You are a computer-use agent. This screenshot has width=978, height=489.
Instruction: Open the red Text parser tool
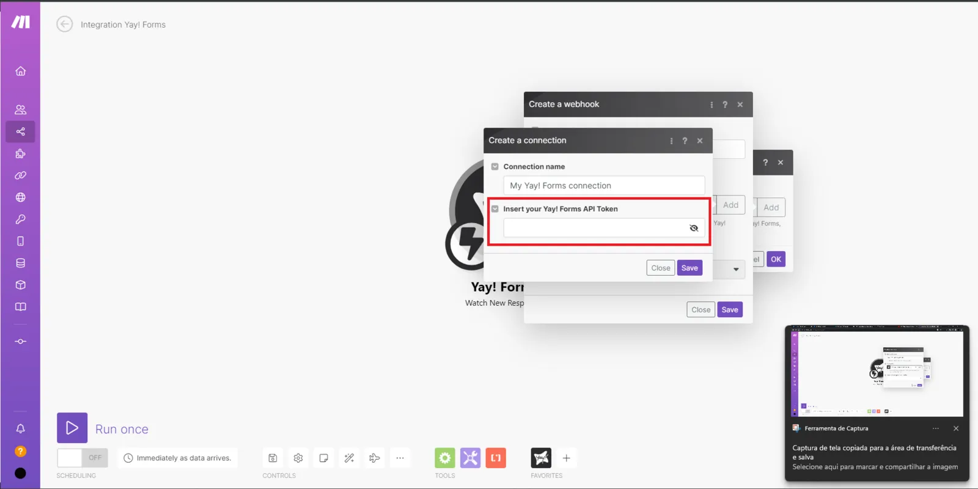point(496,458)
